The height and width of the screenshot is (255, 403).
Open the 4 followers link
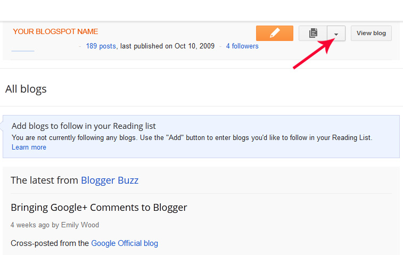(242, 46)
